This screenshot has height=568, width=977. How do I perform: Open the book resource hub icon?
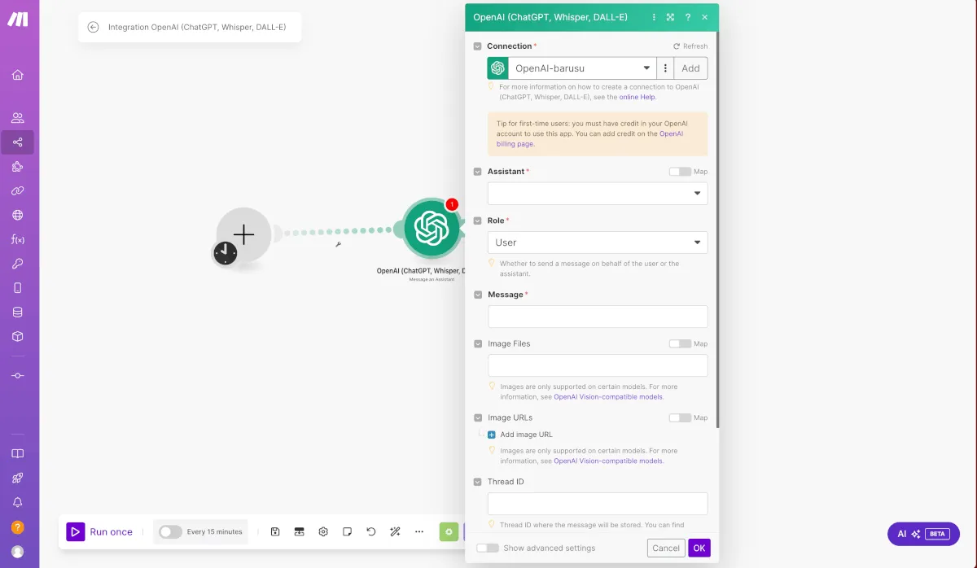[x=18, y=454]
